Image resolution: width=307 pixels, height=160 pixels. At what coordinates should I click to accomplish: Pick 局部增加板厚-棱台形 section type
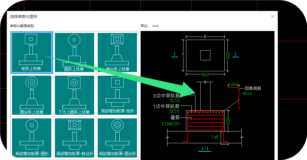point(75,138)
